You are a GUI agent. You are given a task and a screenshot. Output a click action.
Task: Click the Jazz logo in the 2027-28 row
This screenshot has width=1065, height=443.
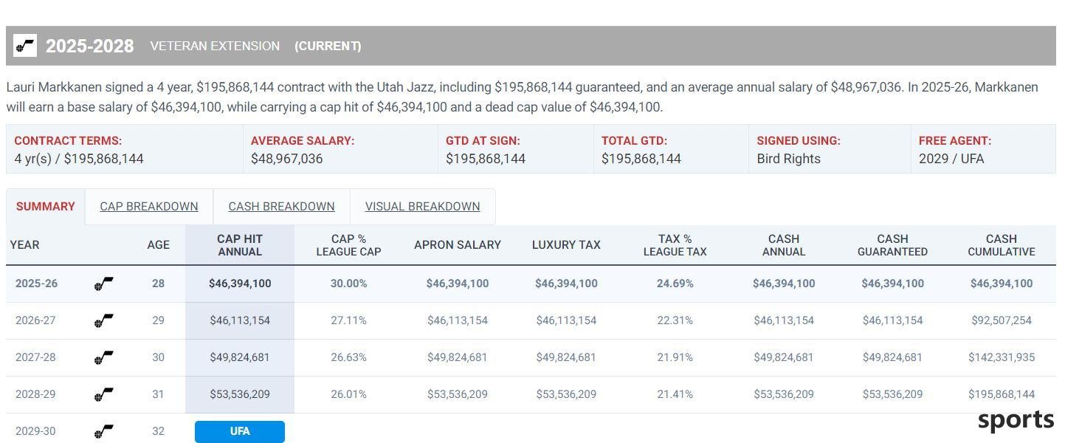104,357
